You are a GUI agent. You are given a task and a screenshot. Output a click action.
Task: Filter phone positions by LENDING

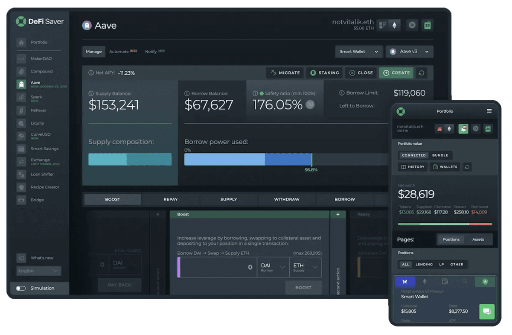coord(424,265)
